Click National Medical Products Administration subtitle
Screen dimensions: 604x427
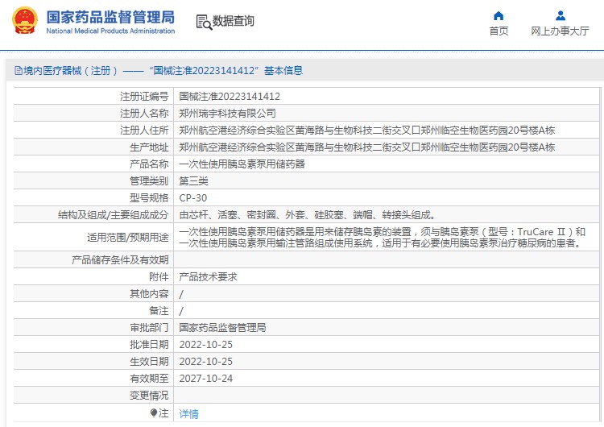tap(110, 31)
